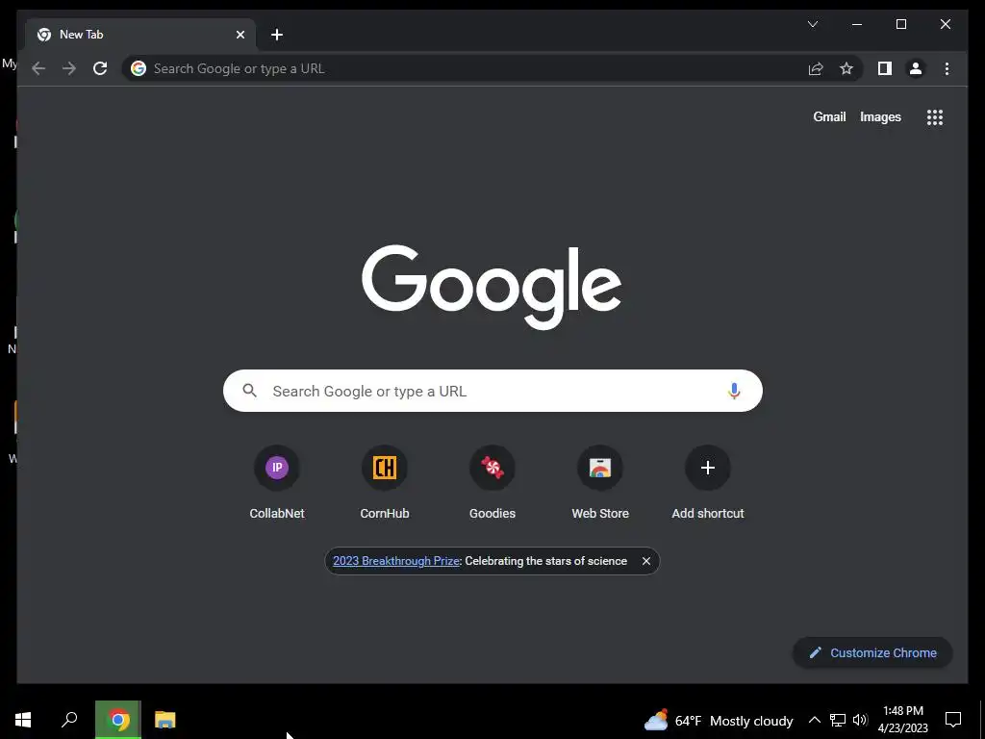Open the CornHub shortcut

click(x=385, y=483)
